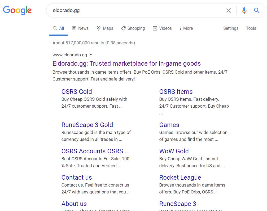Open the OSRS Accounts OSRS sitelink
The image size is (267, 211).
point(95,151)
